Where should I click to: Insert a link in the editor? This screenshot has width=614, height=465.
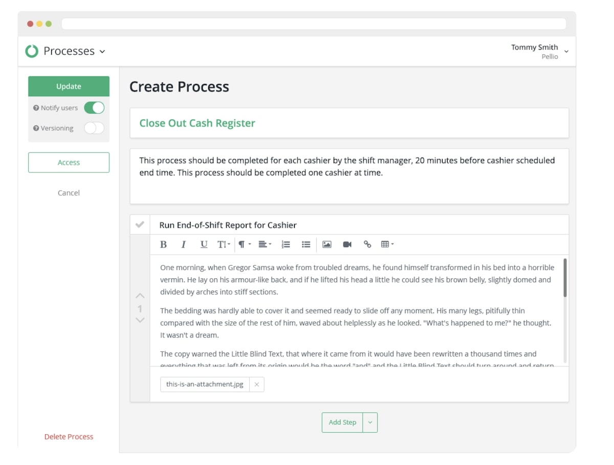(x=367, y=245)
